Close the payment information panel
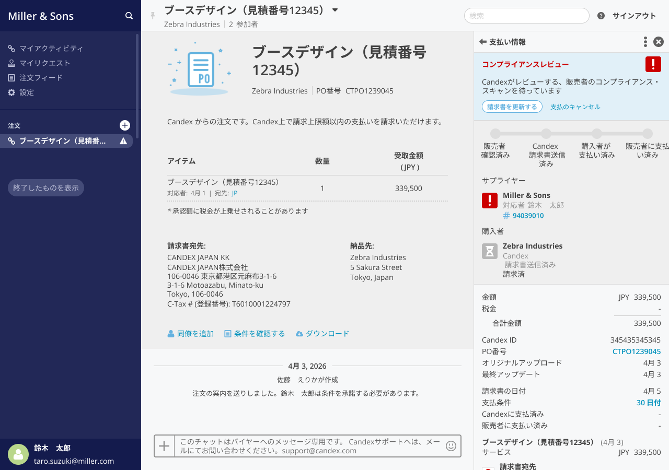This screenshot has width=669, height=470. click(659, 42)
